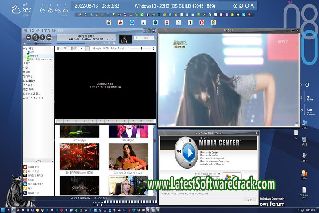Screen dimensions: 319x213
Task: Click the rip disc icon in the action panel
Action: [x=25, y=171]
